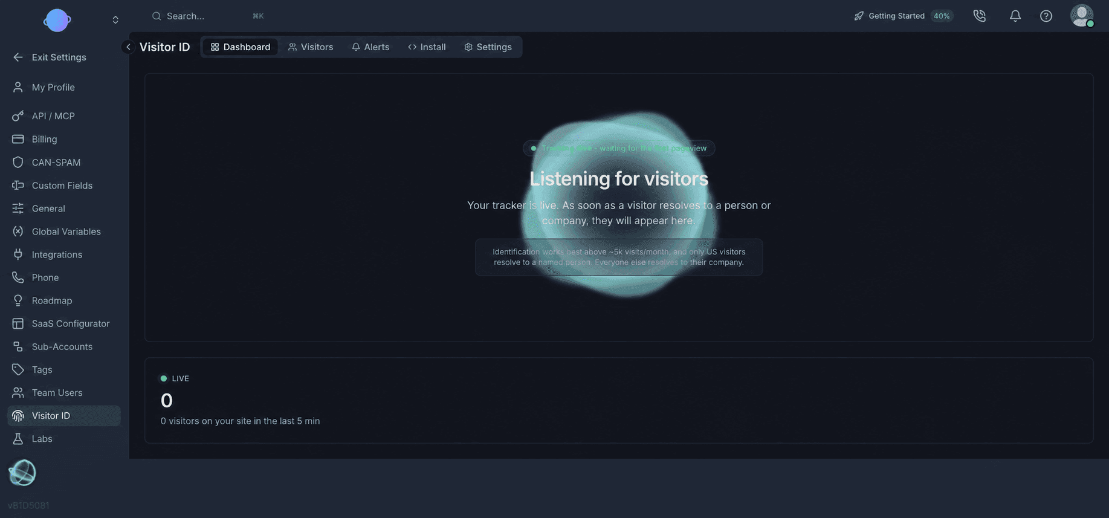Click the Labs flask icon
This screenshot has height=518, width=1109.
(x=18, y=439)
